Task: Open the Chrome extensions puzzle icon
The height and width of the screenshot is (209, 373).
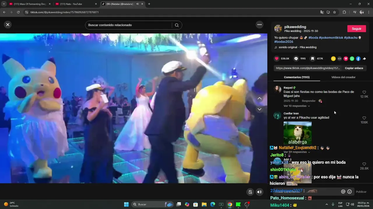Action: tap(344, 12)
